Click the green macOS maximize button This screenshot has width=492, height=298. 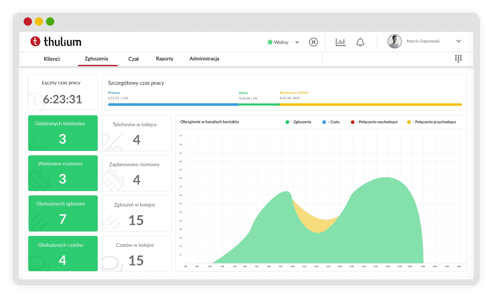click(50, 22)
